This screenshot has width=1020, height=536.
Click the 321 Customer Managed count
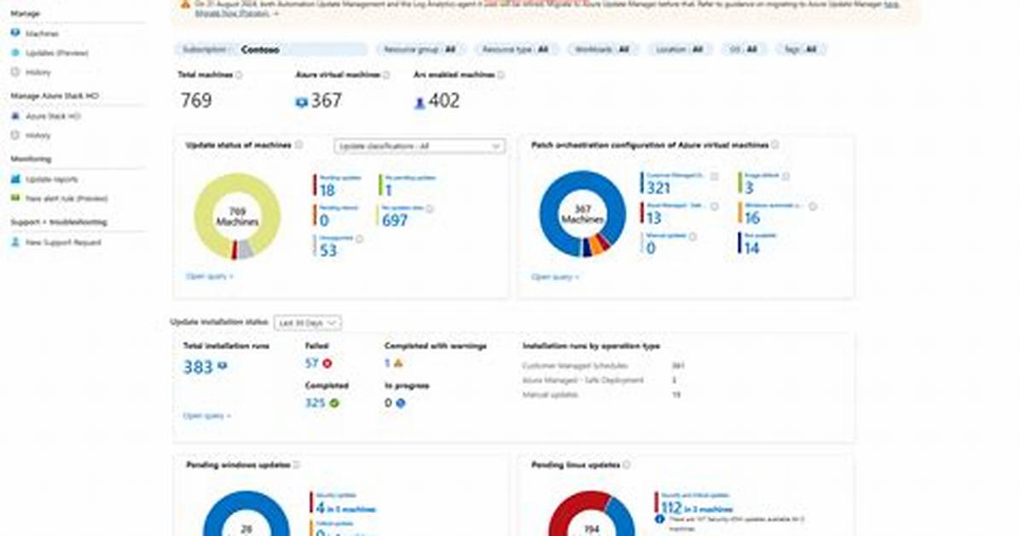658,189
